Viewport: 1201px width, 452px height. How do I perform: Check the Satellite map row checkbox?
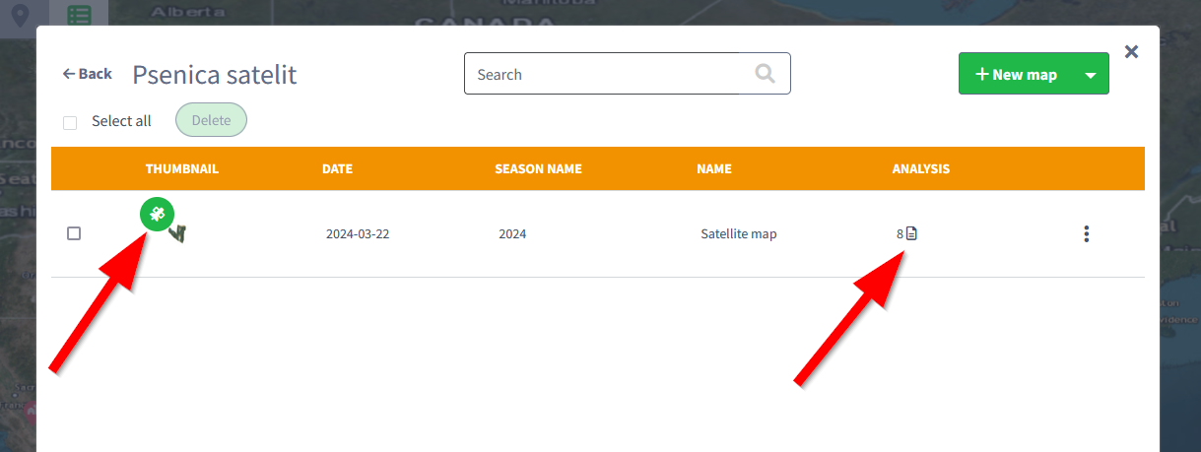click(74, 233)
